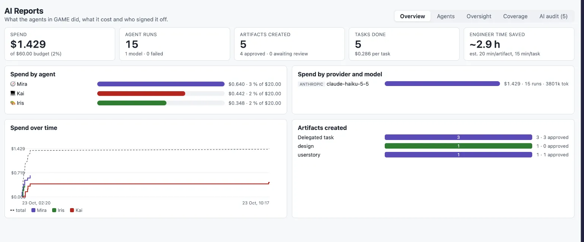Click 'Spend by provider and model' heading
Screen dimensions: 584x242
[340, 74]
